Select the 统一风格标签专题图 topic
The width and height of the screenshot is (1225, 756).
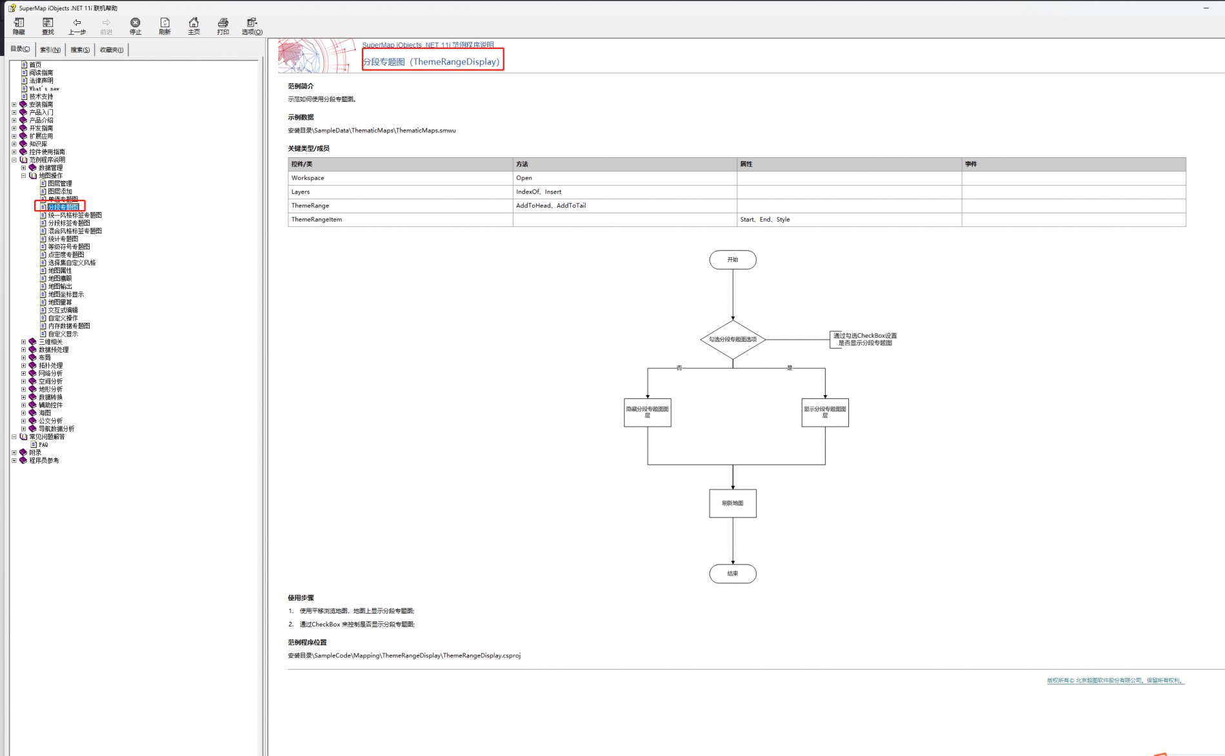click(x=75, y=215)
